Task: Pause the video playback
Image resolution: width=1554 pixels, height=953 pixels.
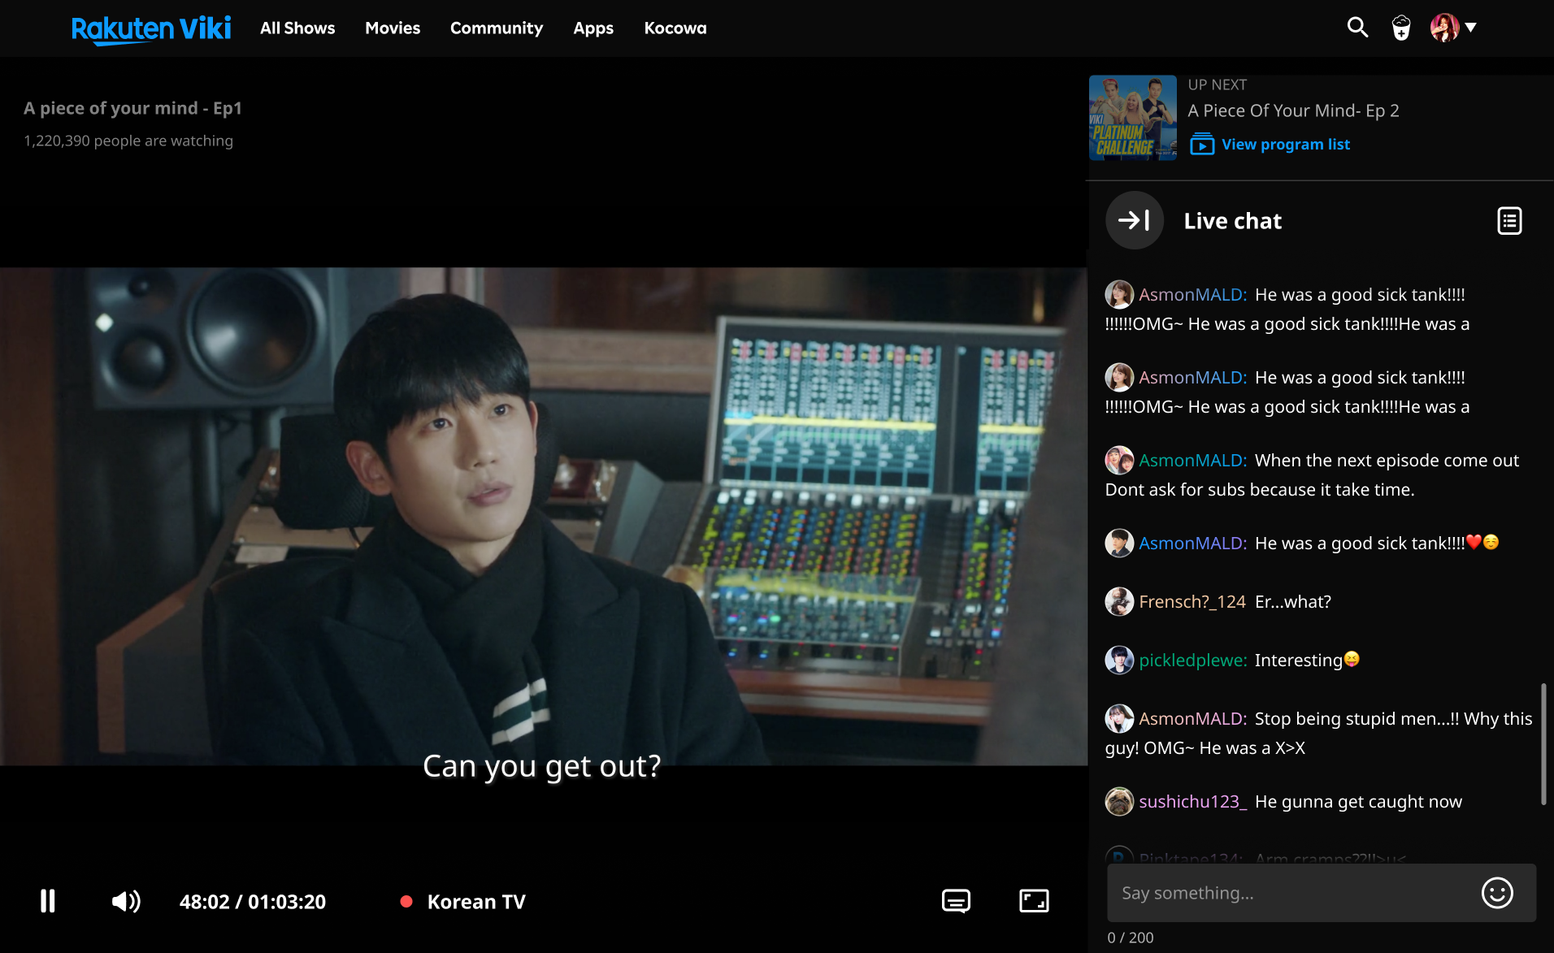Action: pos(48,901)
